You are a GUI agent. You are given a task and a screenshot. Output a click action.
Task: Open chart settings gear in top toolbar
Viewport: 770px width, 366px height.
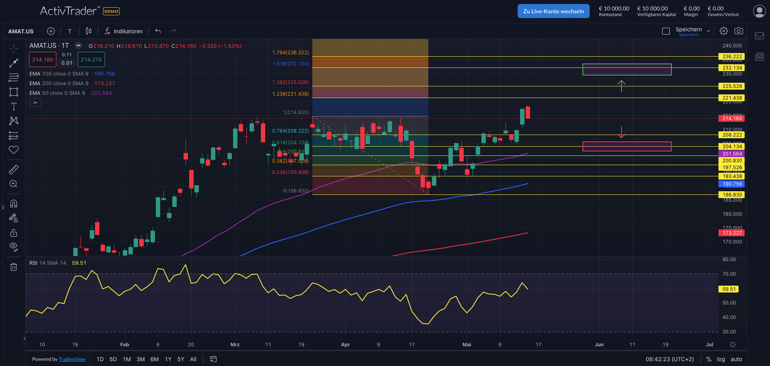click(x=724, y=31)
